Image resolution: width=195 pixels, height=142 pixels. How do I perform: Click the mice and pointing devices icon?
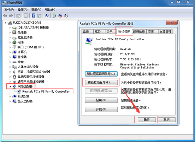14,77
